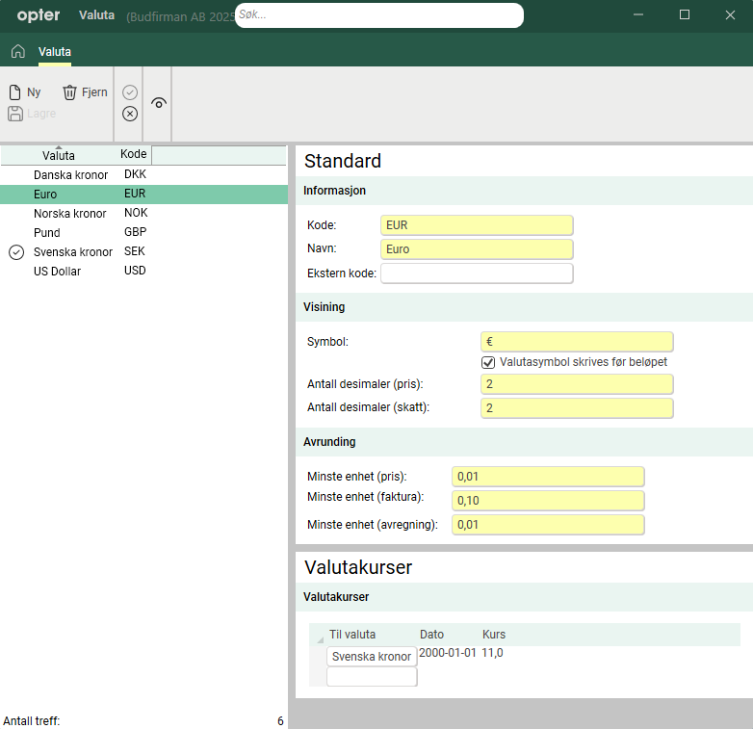The width and height of the screenshot is (753, 729).
Task: Open the Svenska kronor Til valuta dropdown
Action: pos(372,657)
